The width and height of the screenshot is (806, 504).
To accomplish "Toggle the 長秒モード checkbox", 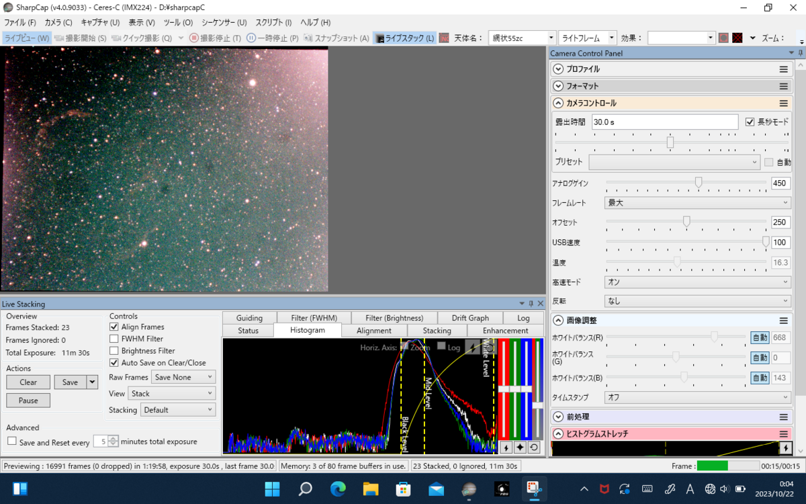I will click(x=750, y=122).
